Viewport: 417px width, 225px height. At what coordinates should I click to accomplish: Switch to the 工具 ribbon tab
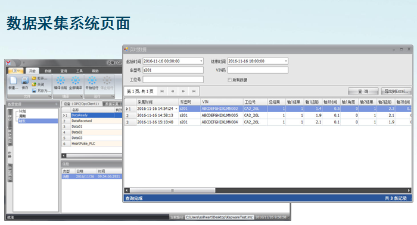pyautogui.click(x=79, y=71)
